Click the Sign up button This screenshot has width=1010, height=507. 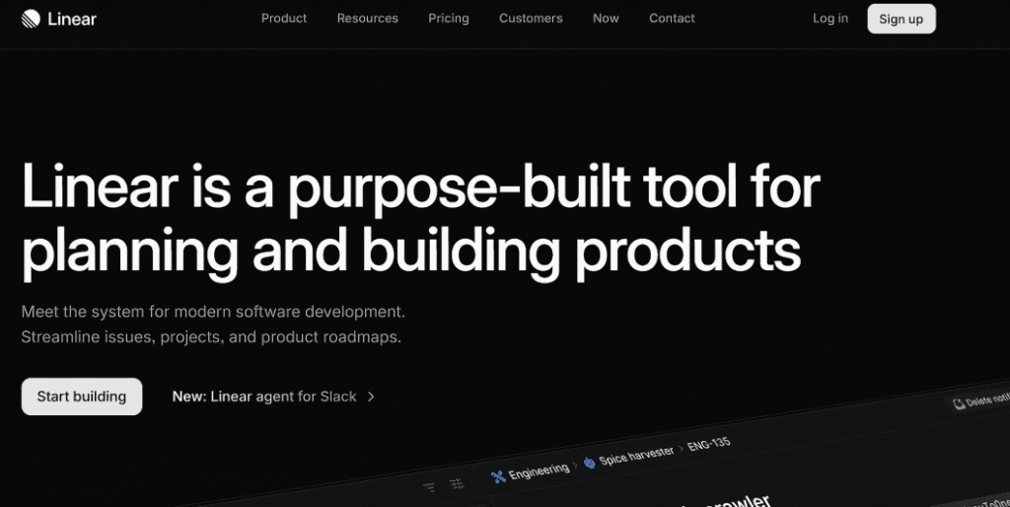(902, 19)
